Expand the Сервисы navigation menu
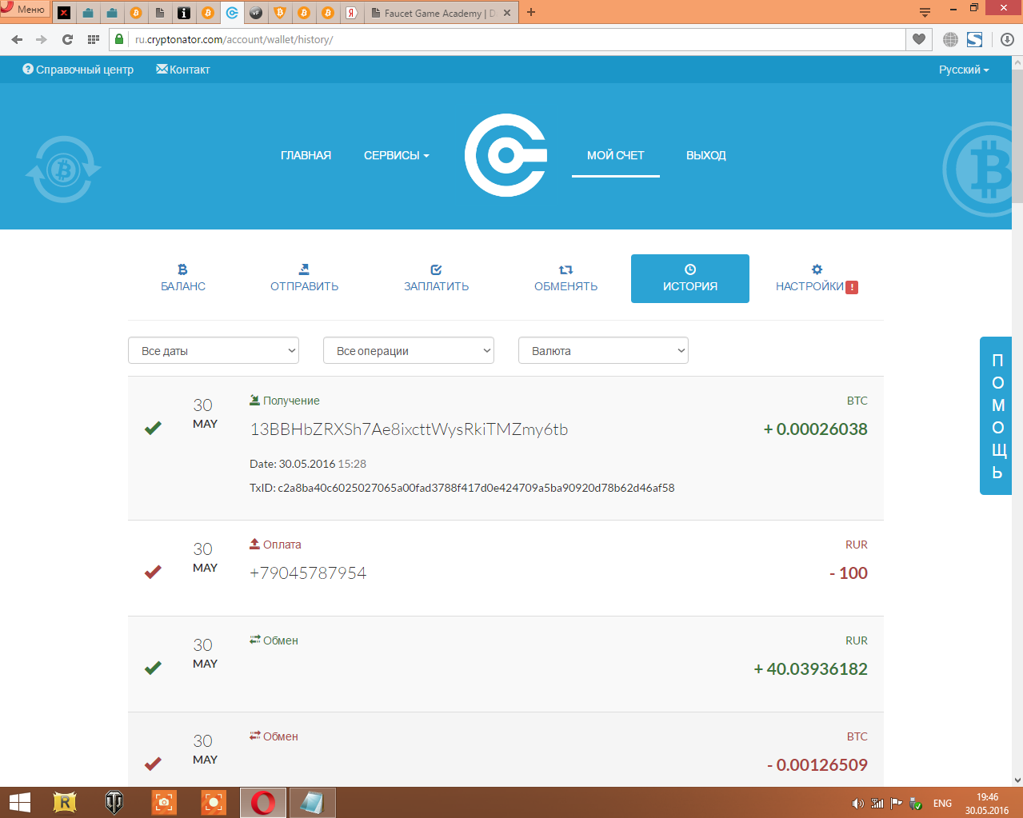Viewport: 1023px width, 818px height. [x=396, y=155]
